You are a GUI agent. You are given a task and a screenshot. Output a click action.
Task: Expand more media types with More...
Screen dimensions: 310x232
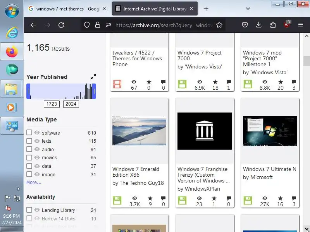[x=34, y=183]
